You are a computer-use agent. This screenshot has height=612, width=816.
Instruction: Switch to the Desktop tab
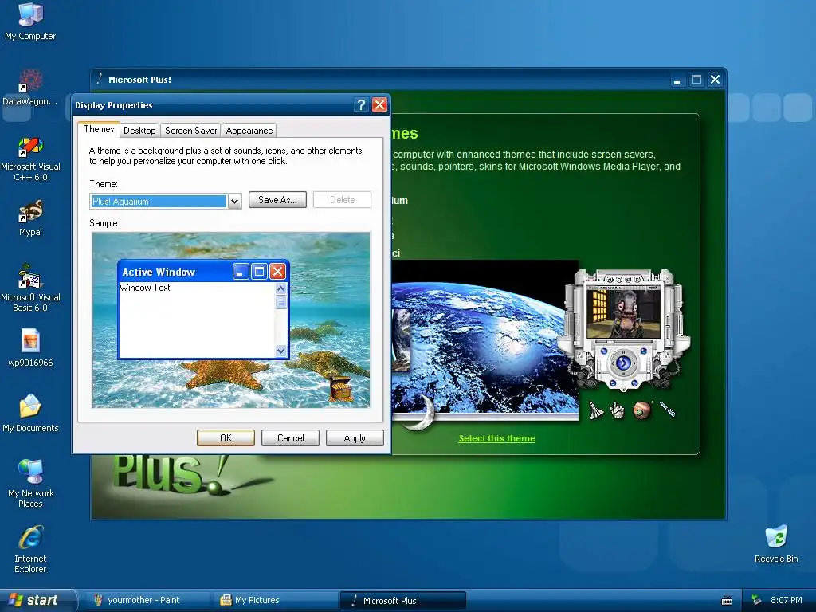139,131
